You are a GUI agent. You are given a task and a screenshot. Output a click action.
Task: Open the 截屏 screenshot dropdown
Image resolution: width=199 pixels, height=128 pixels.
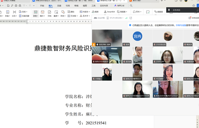pyautogui.click(x=56, y=14)
